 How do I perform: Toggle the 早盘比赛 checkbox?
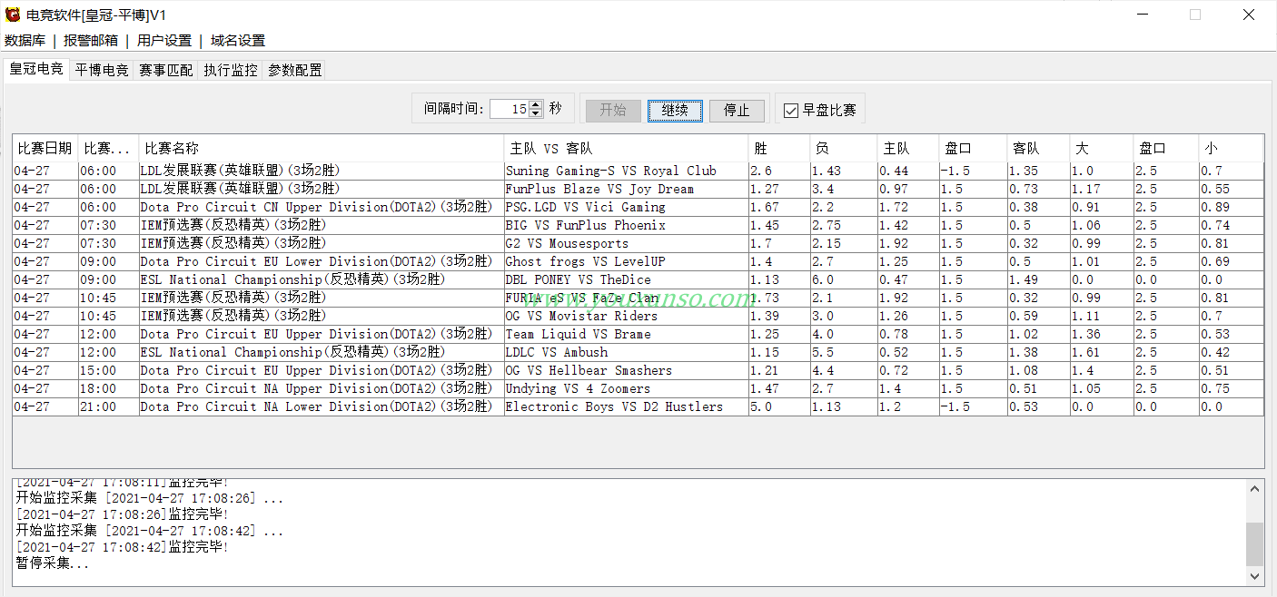click(x=791, y=110)
